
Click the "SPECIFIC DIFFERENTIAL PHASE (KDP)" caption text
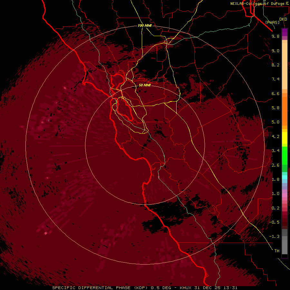[x=101, y=288]
